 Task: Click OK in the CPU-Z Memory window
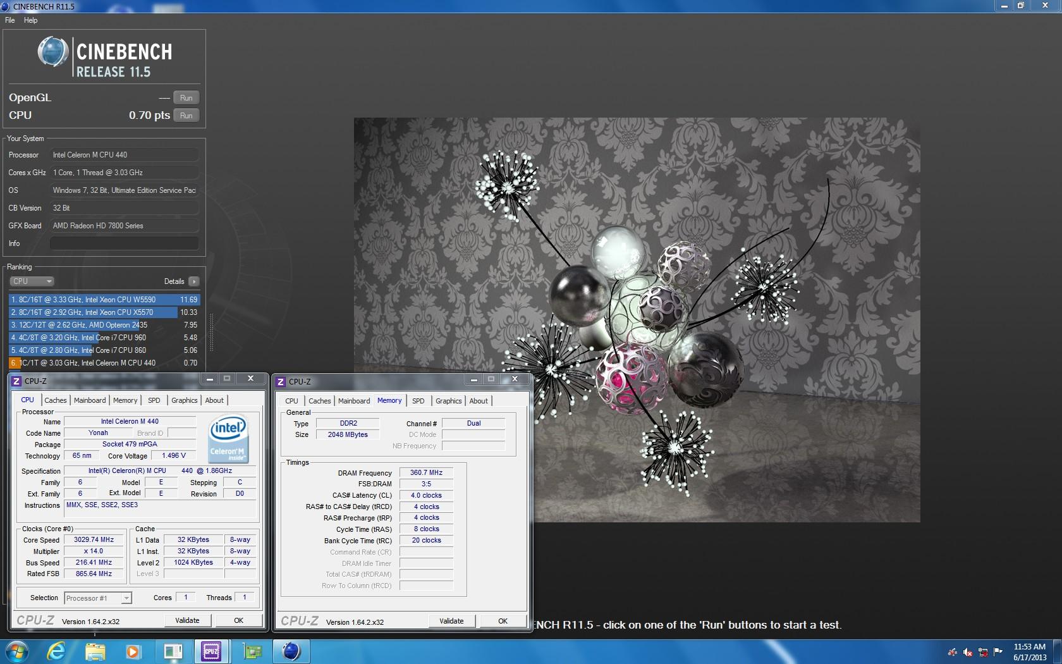pos(503,621)
